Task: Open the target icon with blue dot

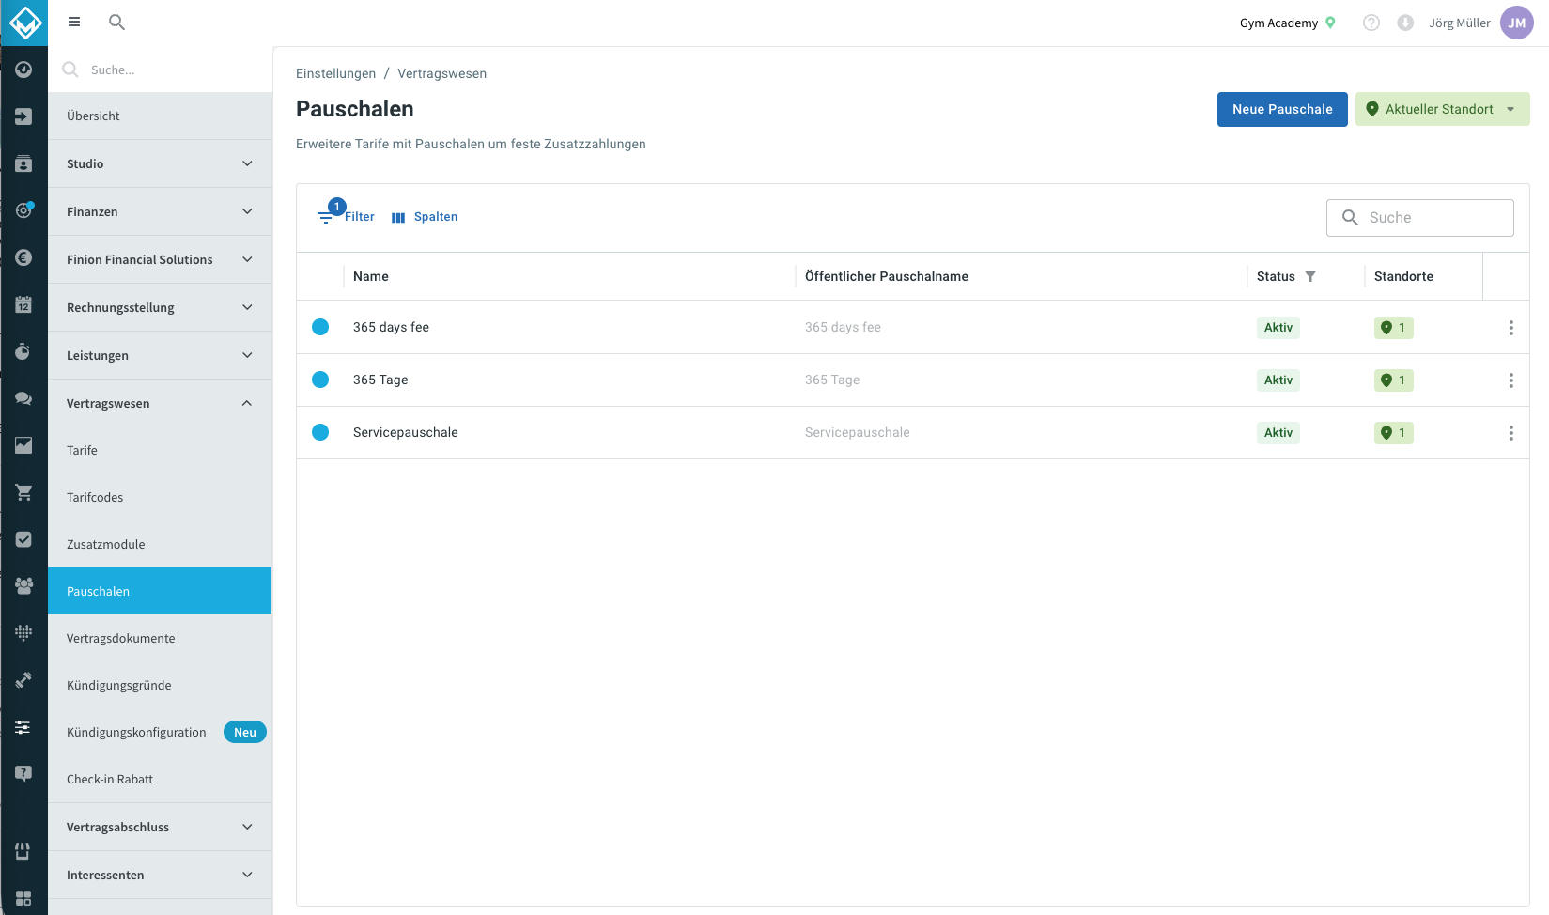Action: (23, 210)
